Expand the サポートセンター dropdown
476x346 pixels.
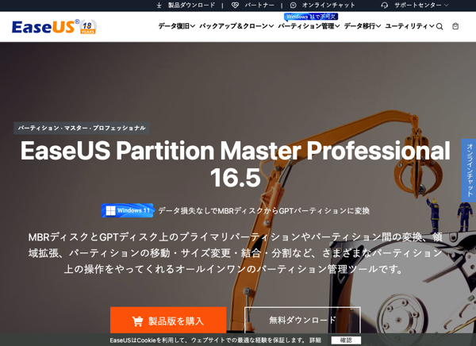coord(421,6)
